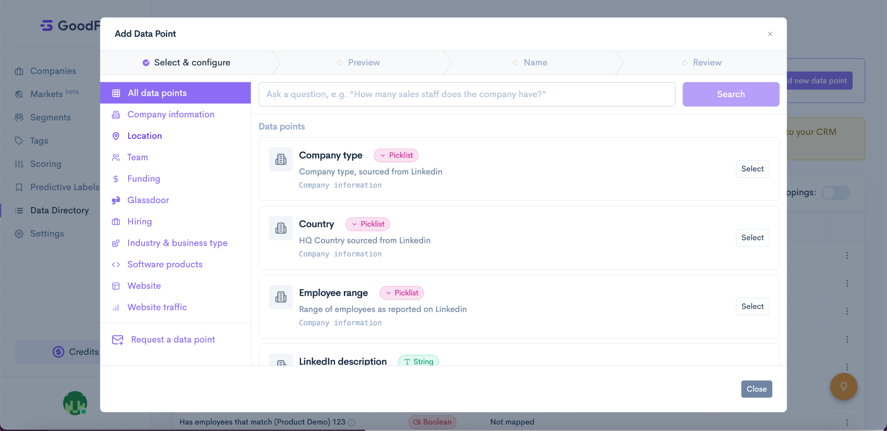Select the Location pin icon
The height and width of the screenshot is (431, 887).
point(116,136)
